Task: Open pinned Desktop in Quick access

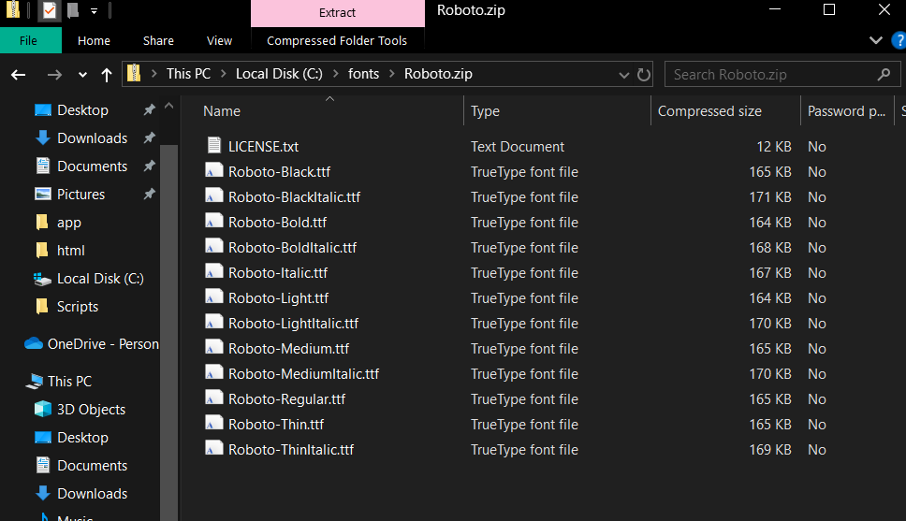Action: pyautogui.click(x=82, y=110)
